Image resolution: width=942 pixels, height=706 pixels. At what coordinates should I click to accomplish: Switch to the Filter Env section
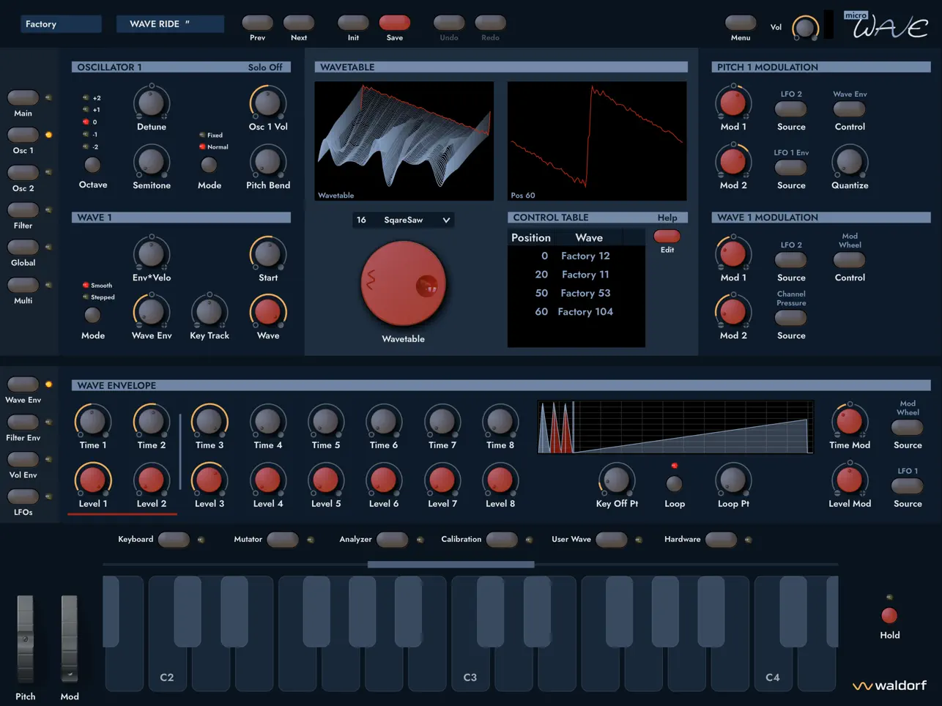(x=23, y=422)
